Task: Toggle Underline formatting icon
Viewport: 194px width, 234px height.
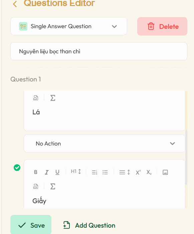Action: point(57,172)
